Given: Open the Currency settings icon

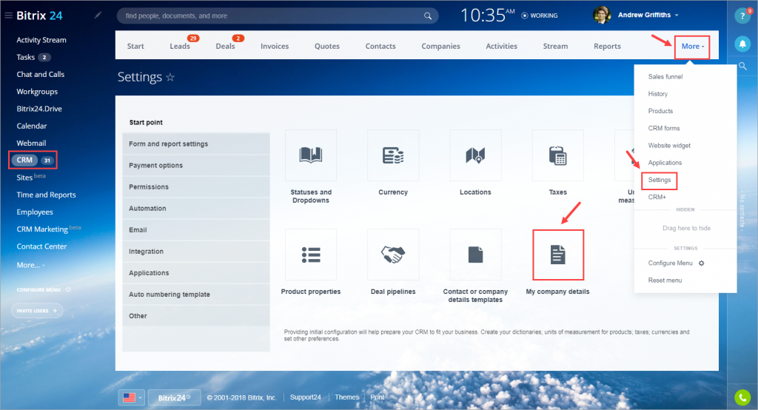Looking at the screenshot, I should click(x=393, y=155).
